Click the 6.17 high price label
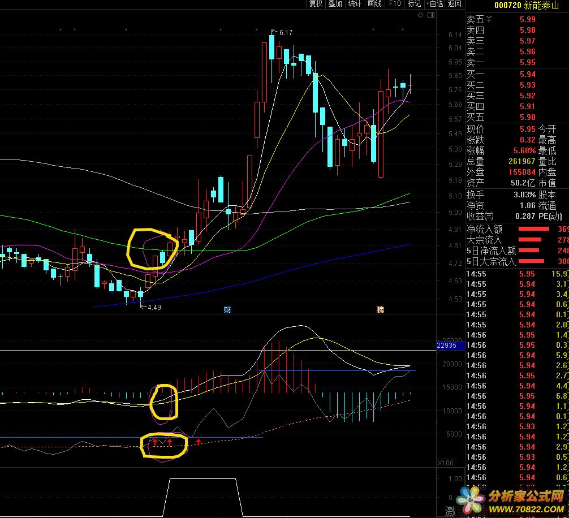Viewport: 569px width, 518px height. point(286,33)
